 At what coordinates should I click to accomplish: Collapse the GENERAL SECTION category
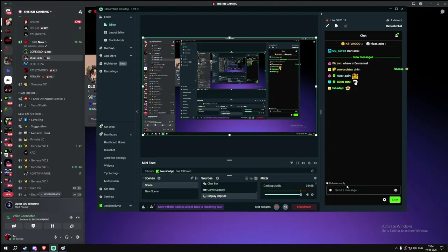31,114
